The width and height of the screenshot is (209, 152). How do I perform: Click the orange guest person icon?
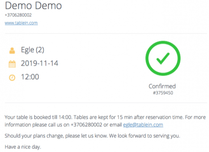[x=12, y=51]
